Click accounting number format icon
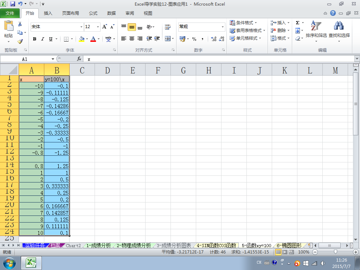Screen dimensions: 360x270 click(x=182, y=39)
